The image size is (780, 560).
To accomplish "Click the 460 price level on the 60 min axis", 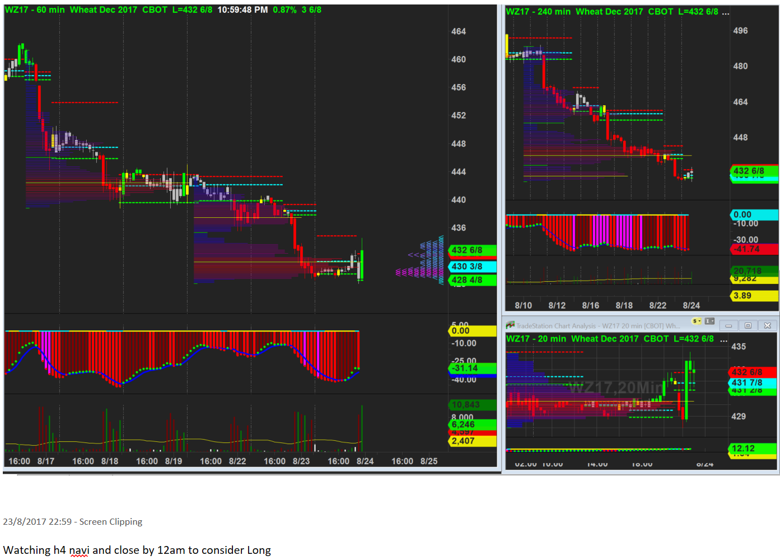I will (459, 59).
